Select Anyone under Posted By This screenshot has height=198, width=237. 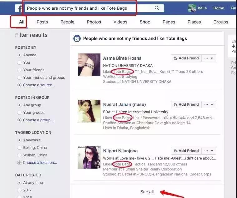pos(19,55)
